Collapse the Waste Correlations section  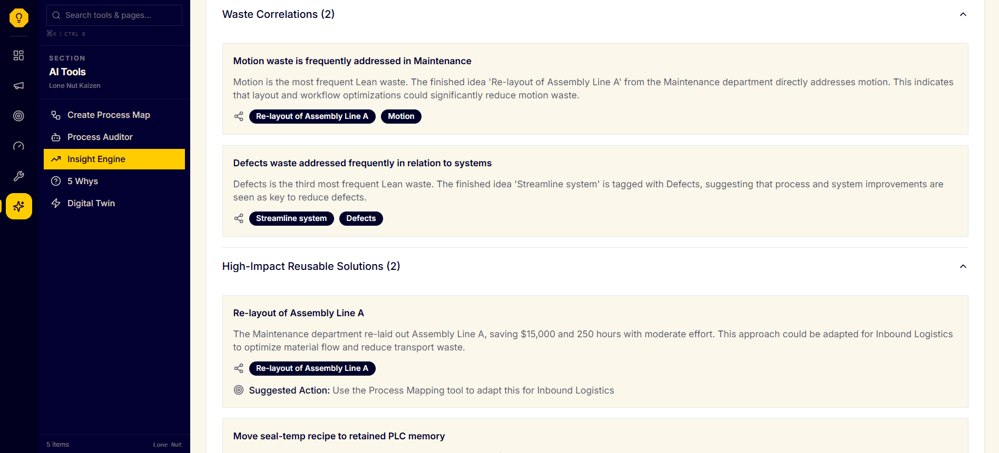coord(963,14)
